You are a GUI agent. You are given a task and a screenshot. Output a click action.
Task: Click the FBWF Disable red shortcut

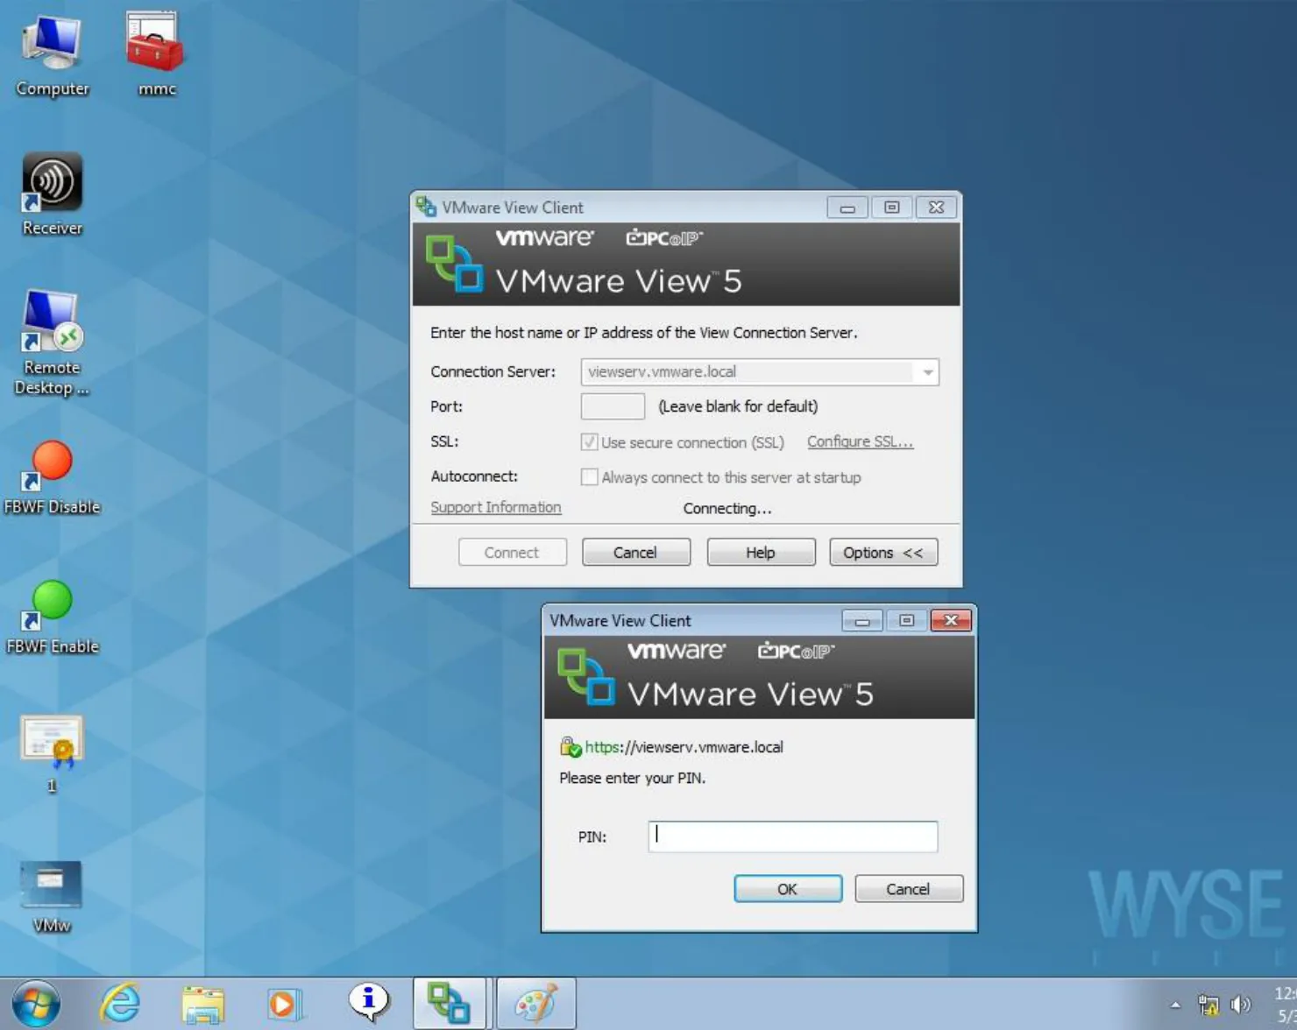click(x=52, y=477)
